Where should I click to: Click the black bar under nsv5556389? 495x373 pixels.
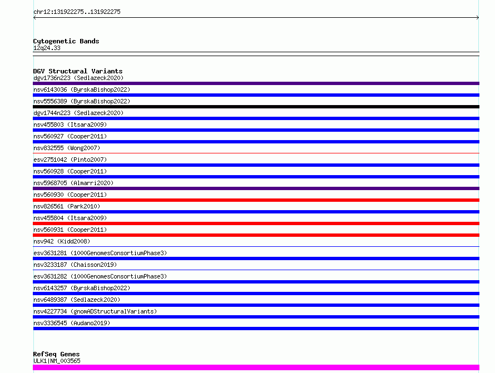point(256,107)
